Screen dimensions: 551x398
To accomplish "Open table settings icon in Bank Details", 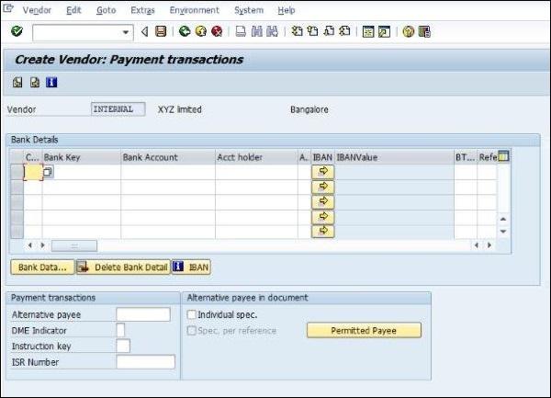I will (x=502, y=156).
